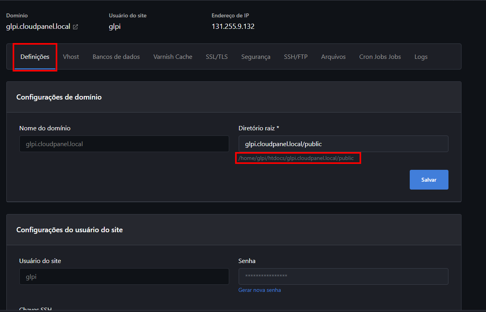Click the Usuário do site input field
This screenshot has width=486, height=312.
[x=124, y=276]
